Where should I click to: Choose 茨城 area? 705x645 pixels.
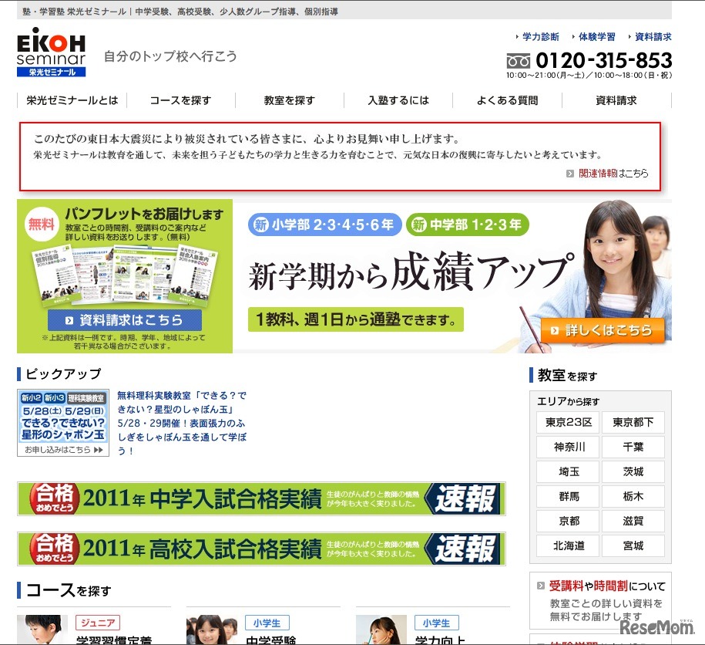(x=633, y=471)
